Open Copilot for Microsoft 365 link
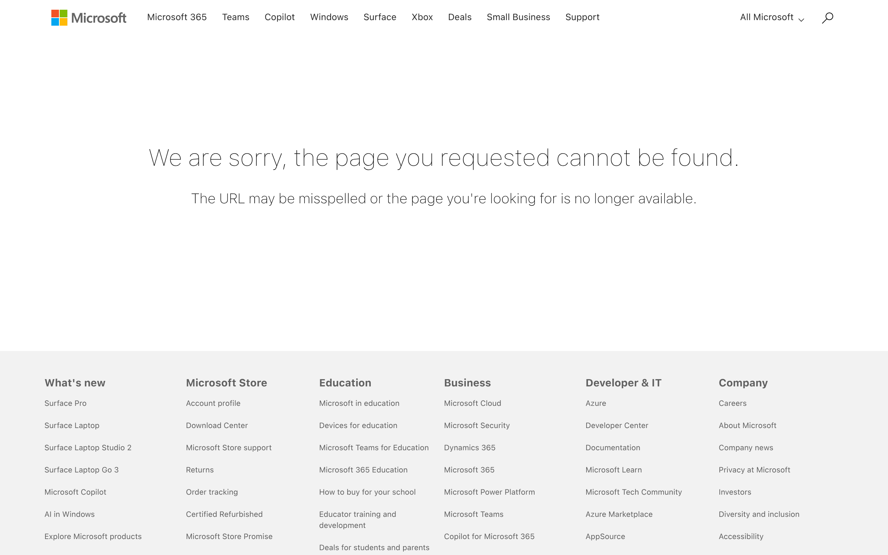This screenshot has width=888, height=555. click(489, 536)
